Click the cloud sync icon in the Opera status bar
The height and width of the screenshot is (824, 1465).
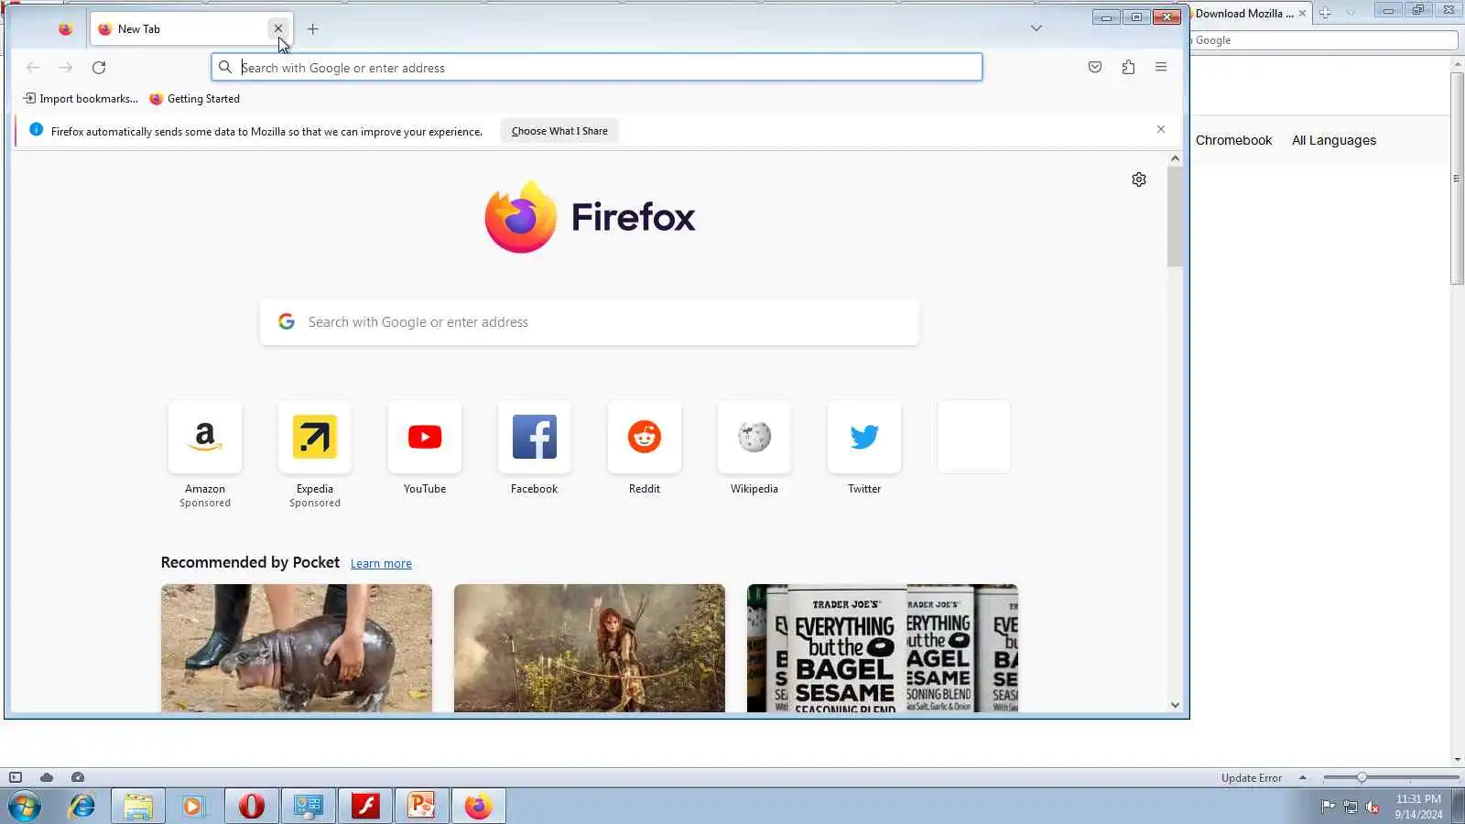tap(47, 777)
